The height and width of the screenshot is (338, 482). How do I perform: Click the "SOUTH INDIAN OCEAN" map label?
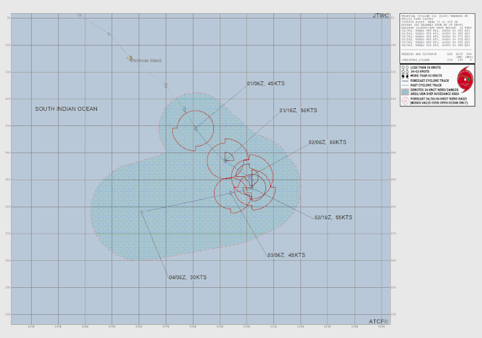(66, 109)
